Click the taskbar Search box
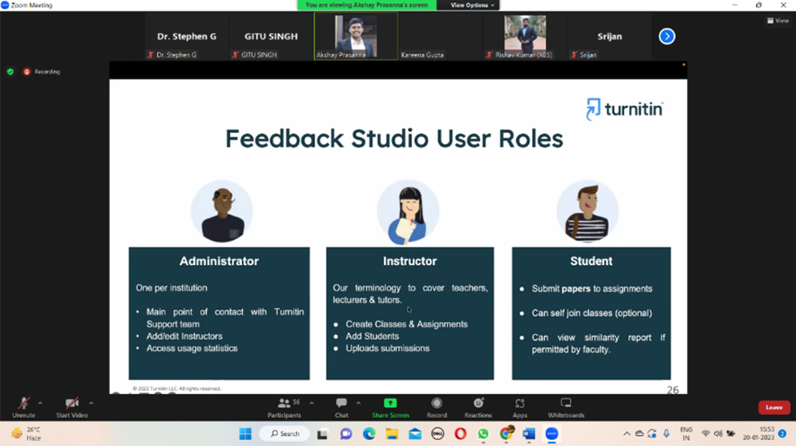 (285, 434)
